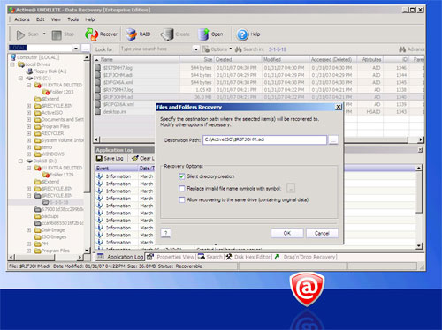Enable Allow recovering to the same drive
This screenshot has height=330, width=442.
[181, 200]
